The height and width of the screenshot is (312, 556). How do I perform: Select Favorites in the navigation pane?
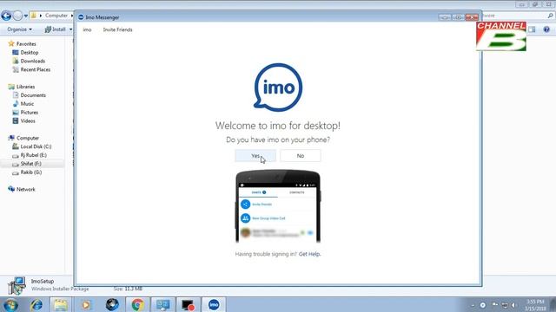click(x=26, y=44)
